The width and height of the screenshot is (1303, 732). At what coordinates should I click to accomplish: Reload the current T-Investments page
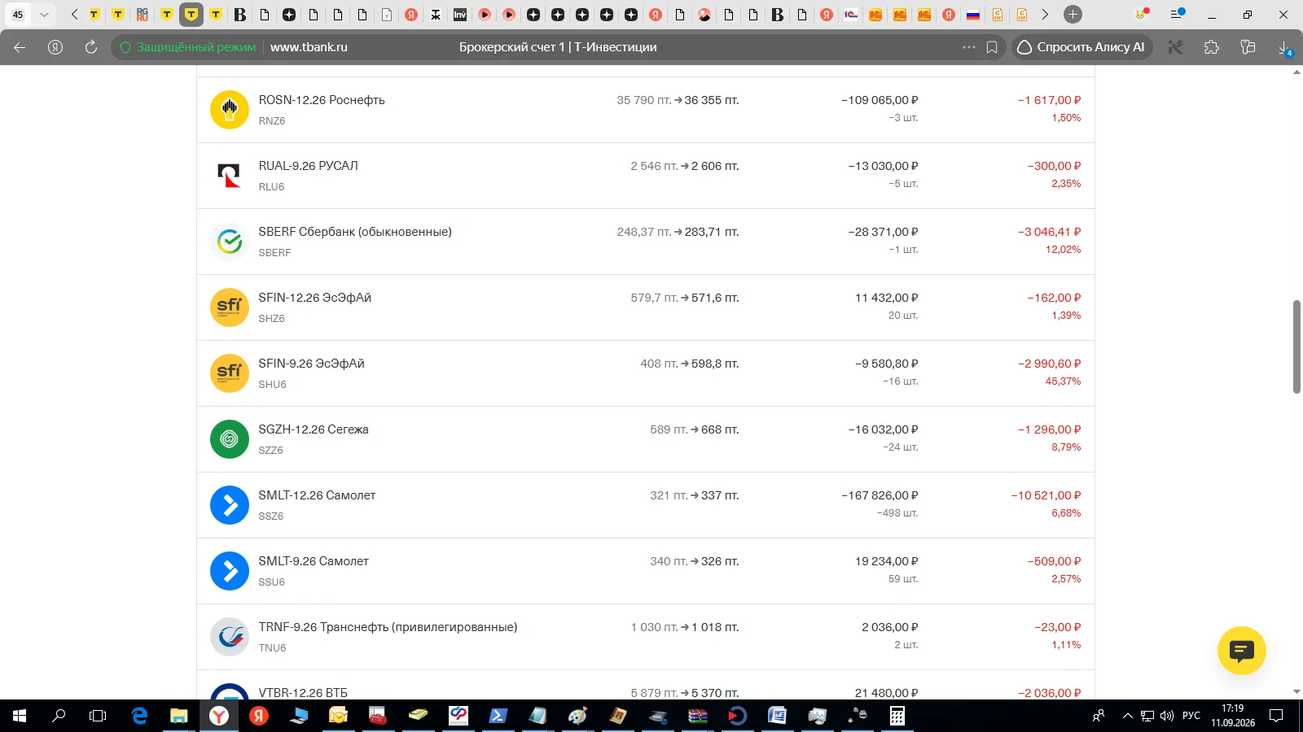pyautogui.click(x=91, y=47)
